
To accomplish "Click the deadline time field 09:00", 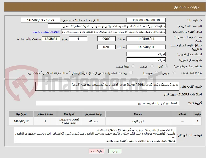I will (x=106, y=39).
